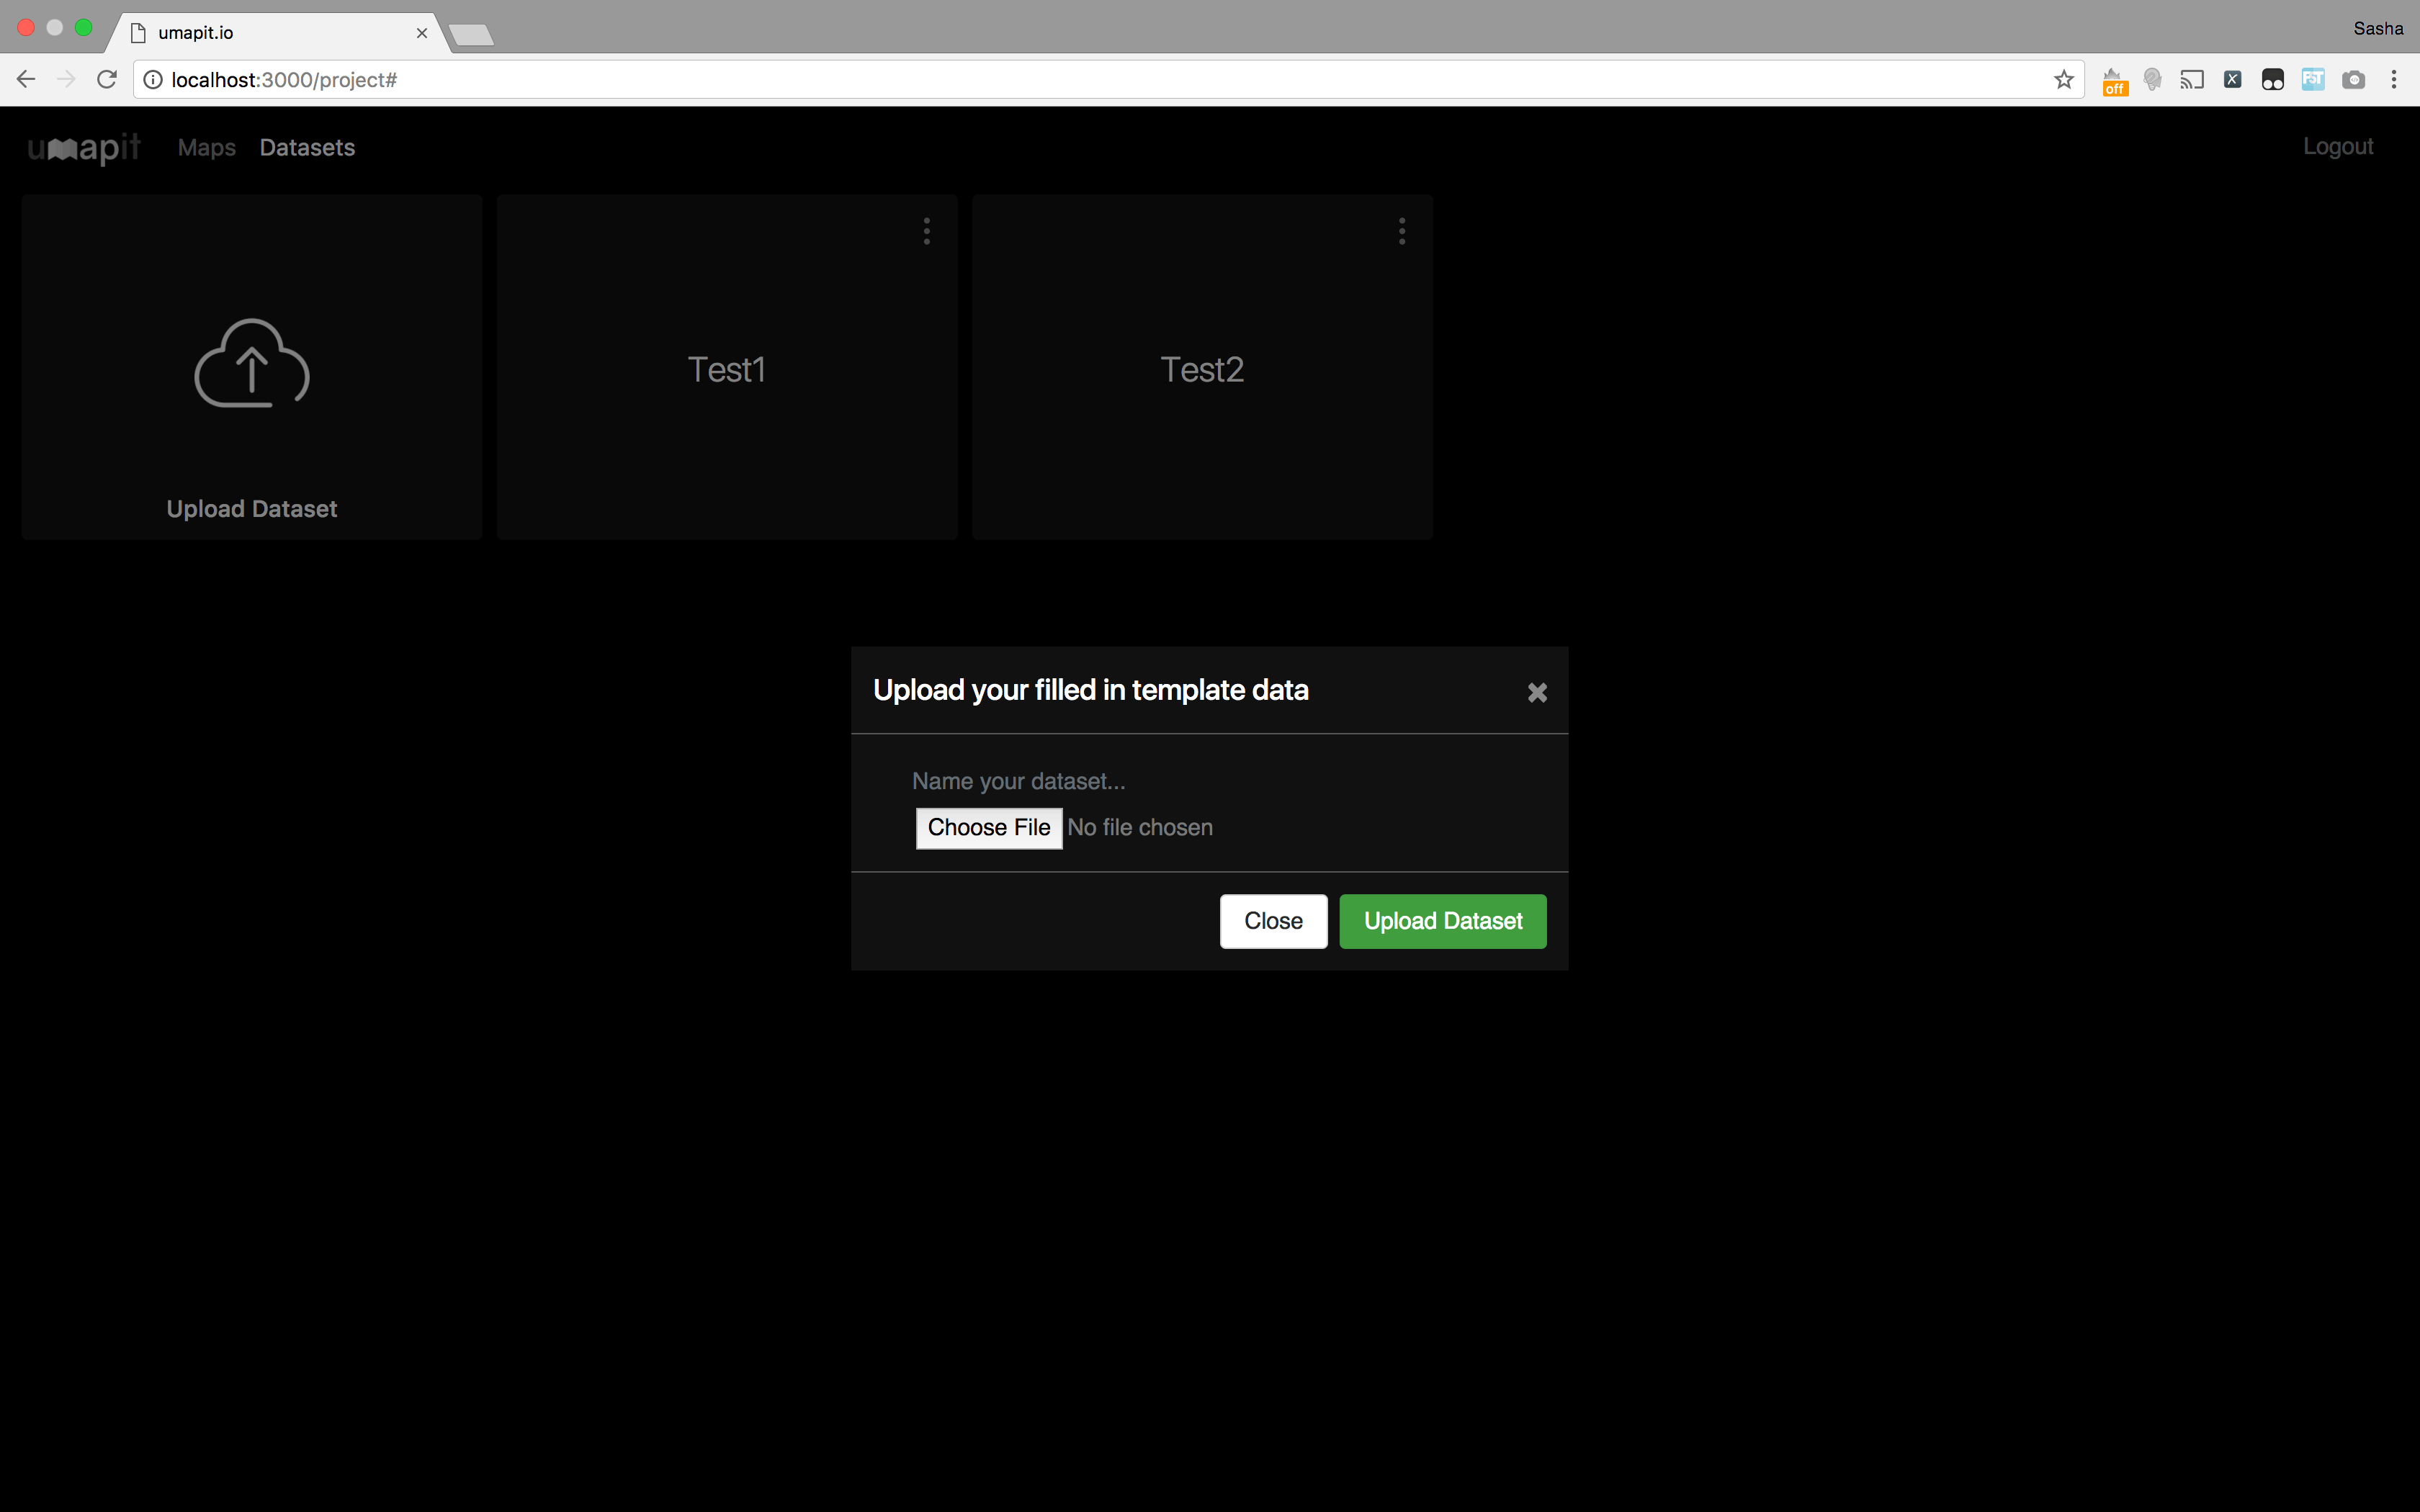Click the cloud upload icon
The width and height of the screenshot is (2420, 1512).
(x=252, y=363)
